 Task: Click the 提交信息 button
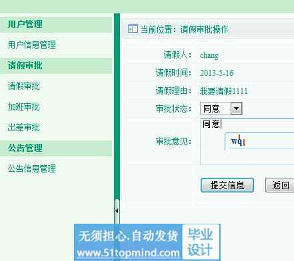pos(227,185)
